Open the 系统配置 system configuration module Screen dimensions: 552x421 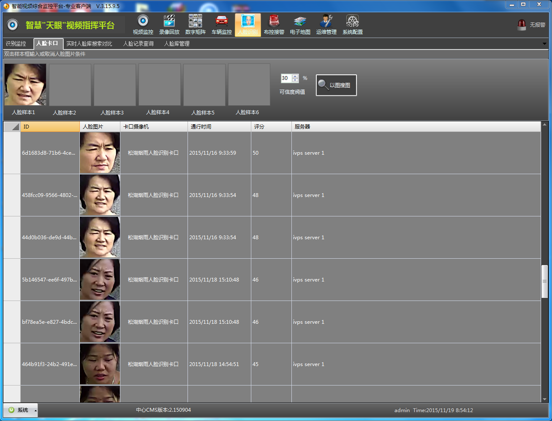pos(352,25)
